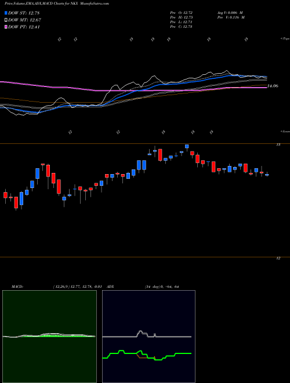Open the dark blue ADX indicator chart

(148, 337)
